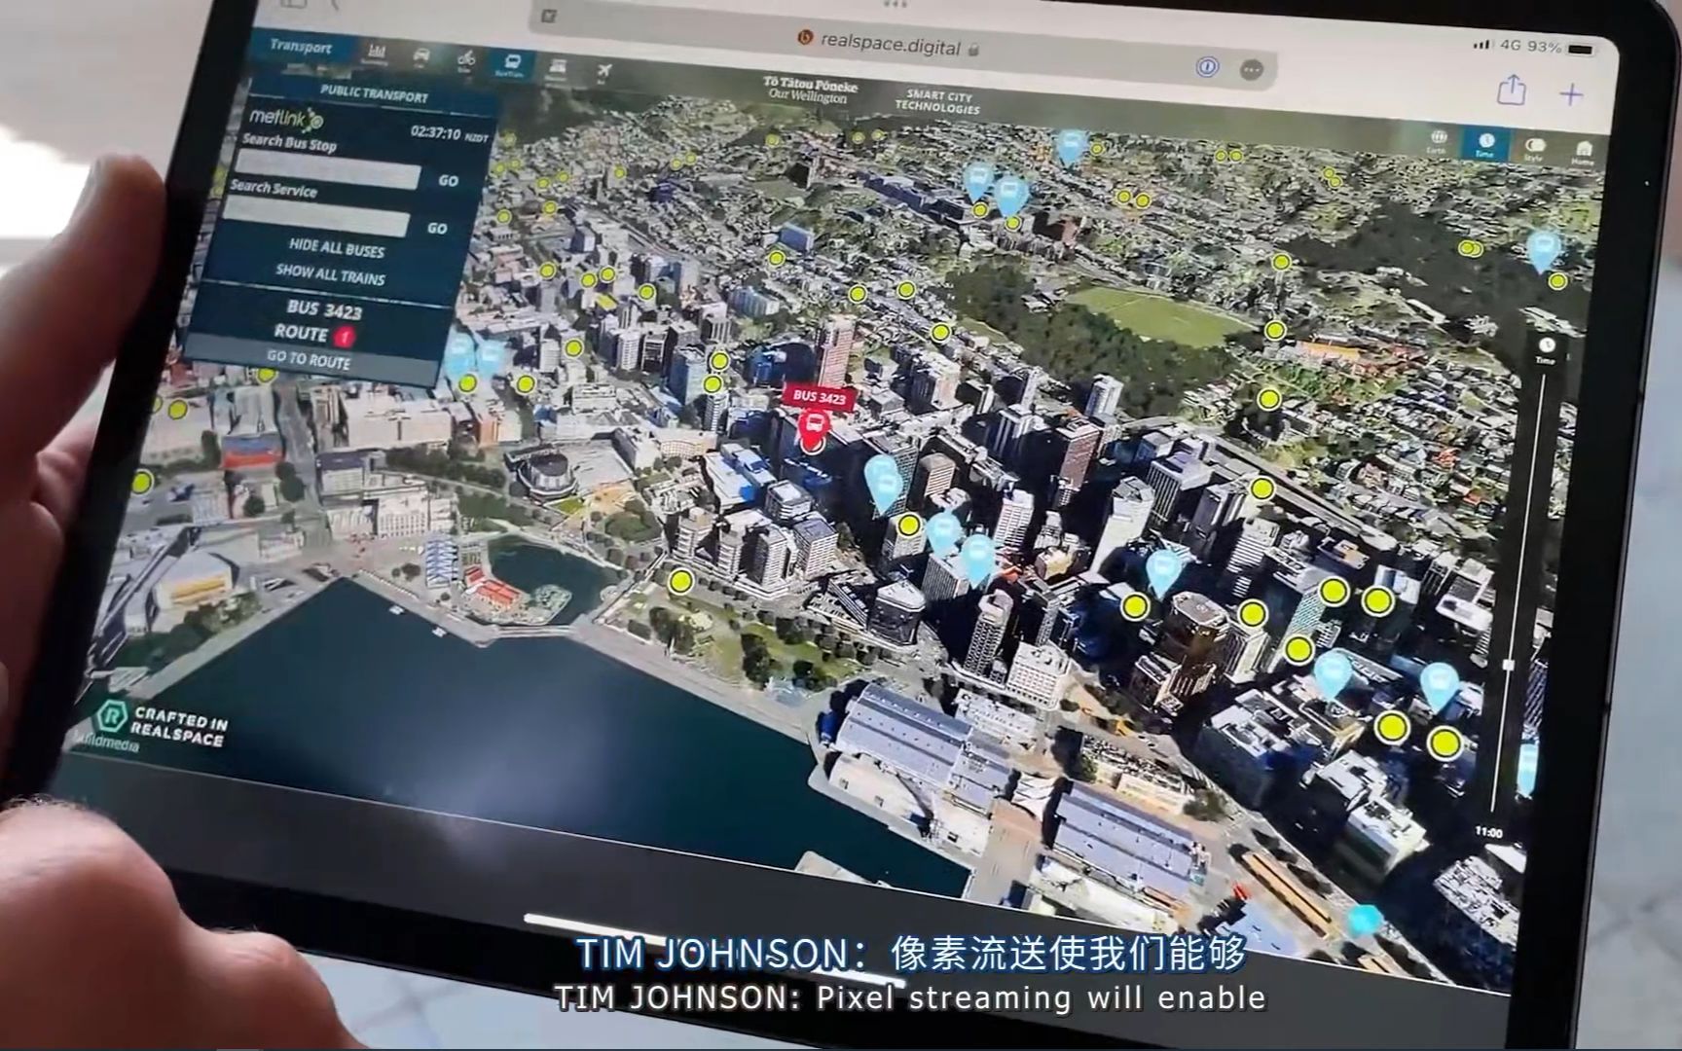The image size is (1682, 1051).
Task: Select the Earth globe view icon
Action: (x=1438, y=142)
